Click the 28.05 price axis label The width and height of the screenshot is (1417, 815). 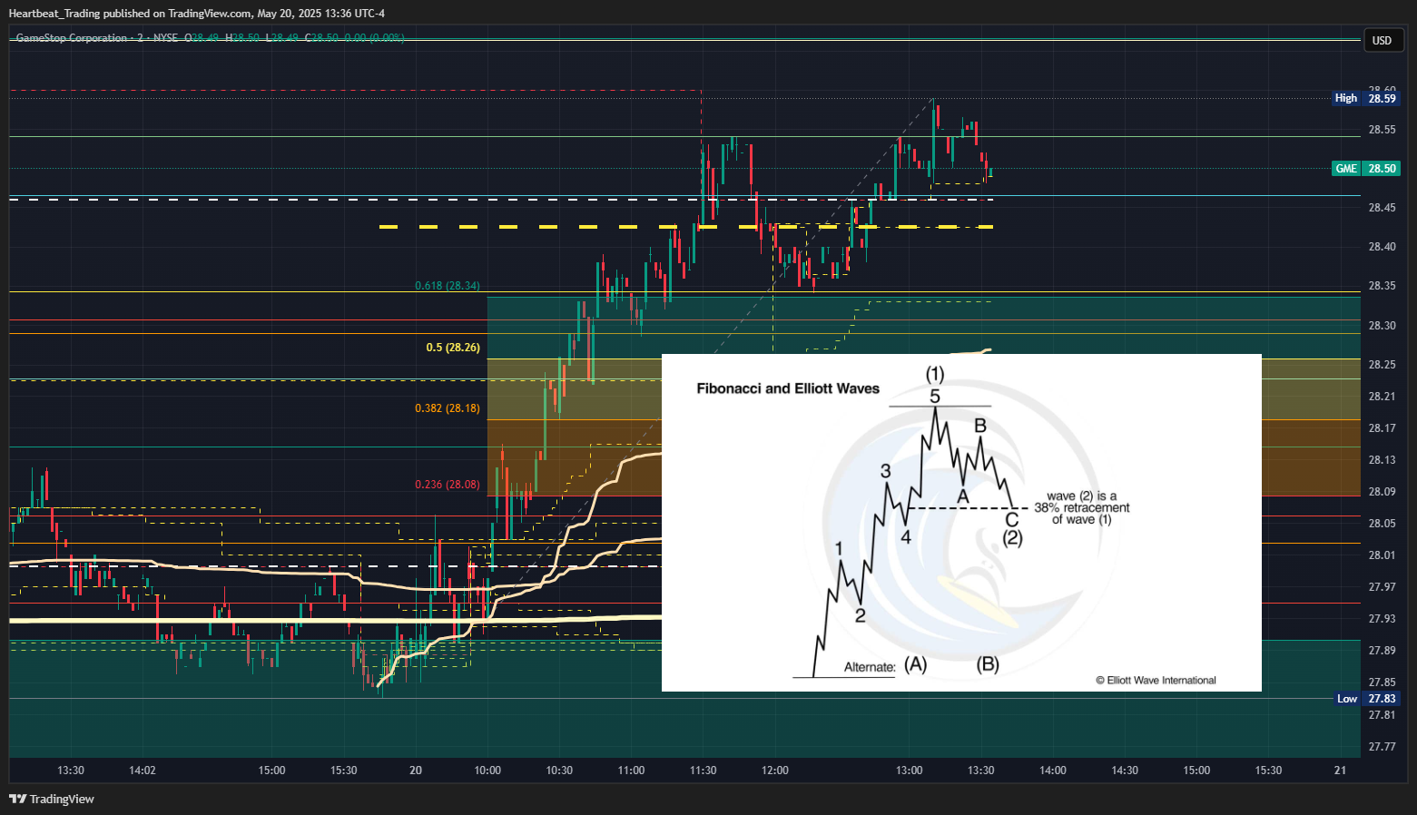point(1383,524)
